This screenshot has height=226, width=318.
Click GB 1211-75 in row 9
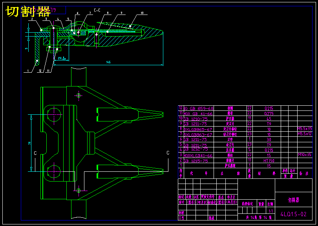coord(195,124)
